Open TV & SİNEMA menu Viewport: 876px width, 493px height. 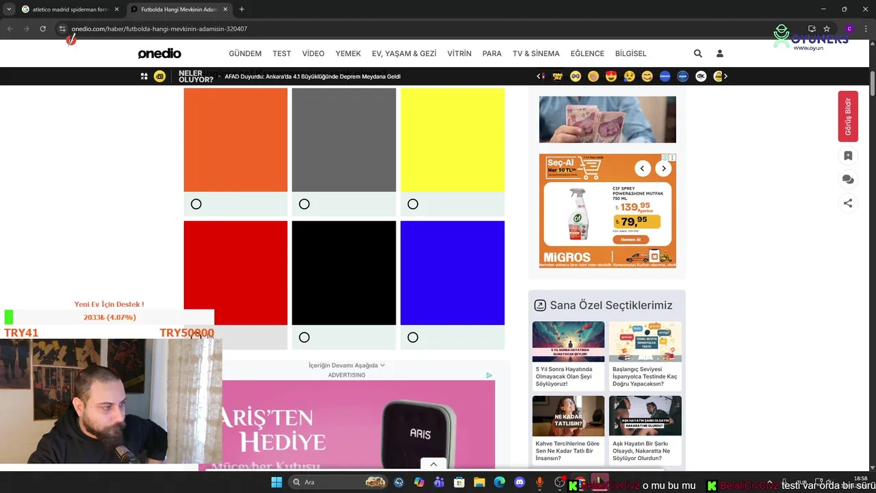click(536, 53)
